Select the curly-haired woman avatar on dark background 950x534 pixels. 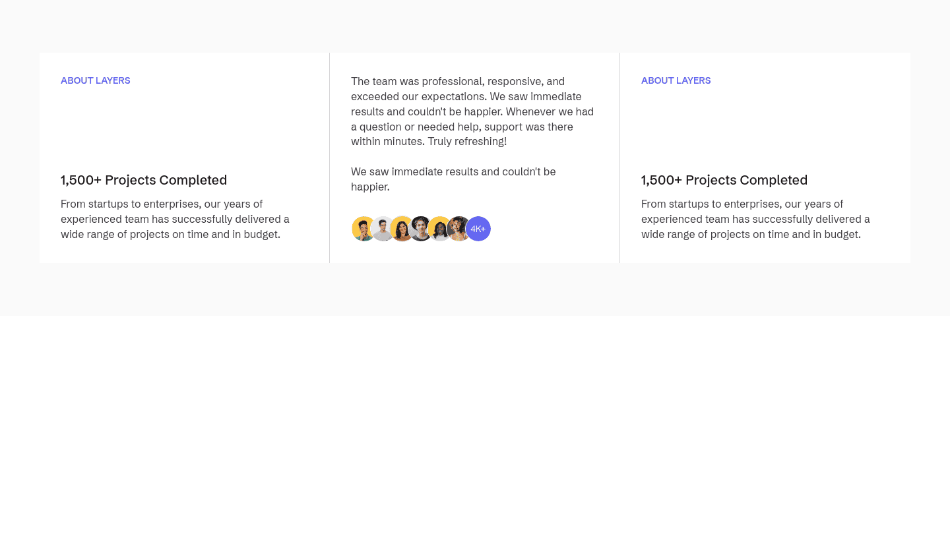(x=458, y=229)
